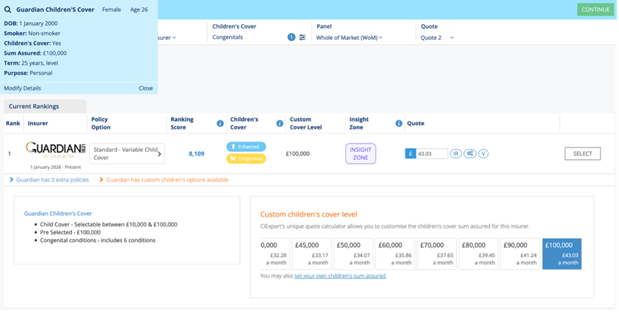Screen dimensions: 619x312
Task: Select £50,000 cover level option
Action: click(x=353, y=254)
